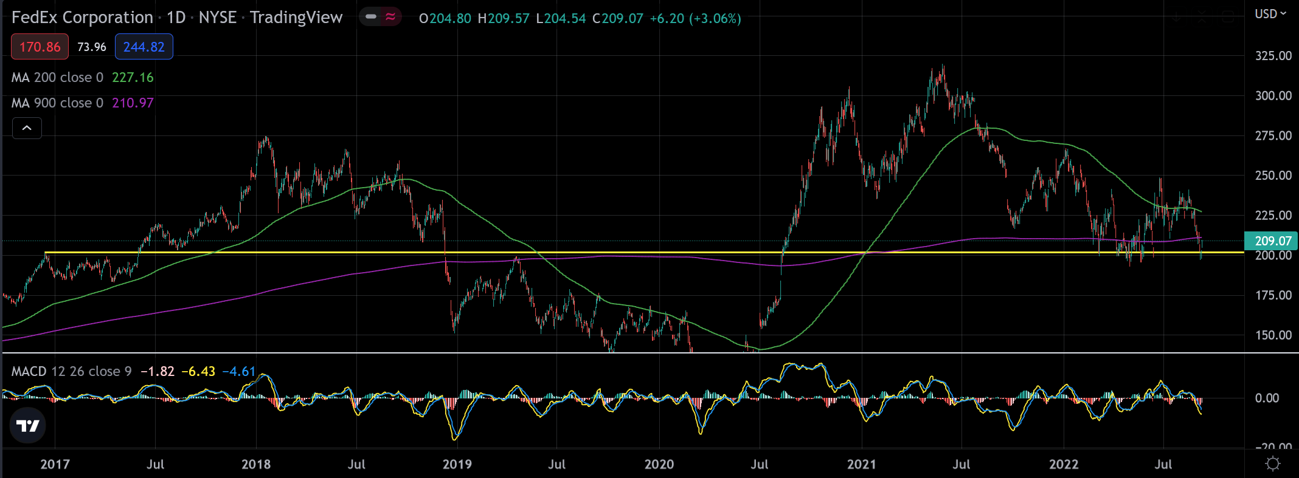Click the MACD blue signal value -4.61
This screenshot has height=478, width=1299.
tap(239, 371)
